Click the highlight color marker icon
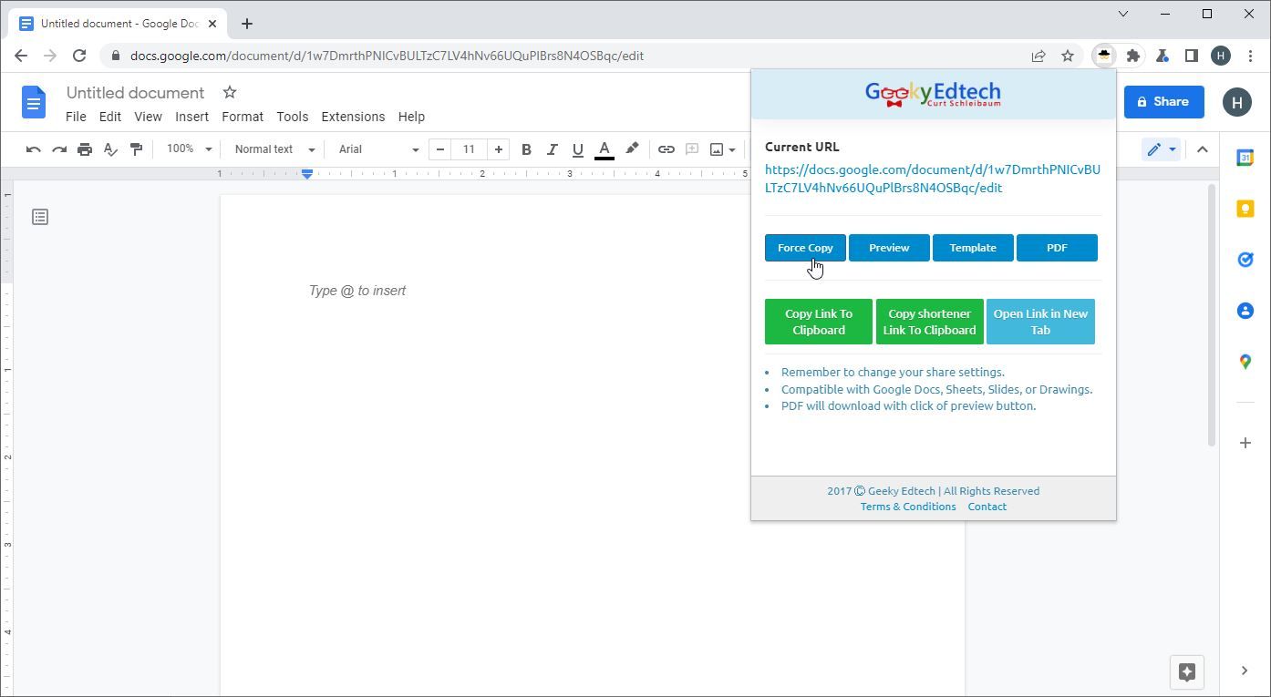This screenshot has width=1271, height=697. click(632, 149)
